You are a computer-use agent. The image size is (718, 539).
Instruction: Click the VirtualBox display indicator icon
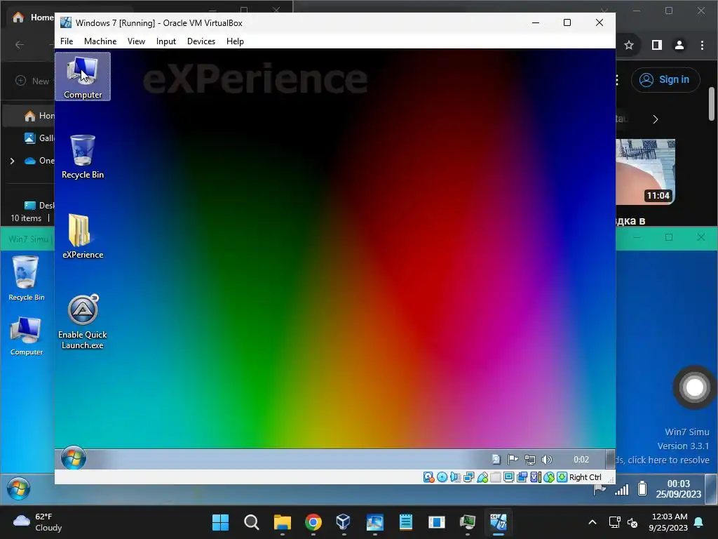pos(509,477)
